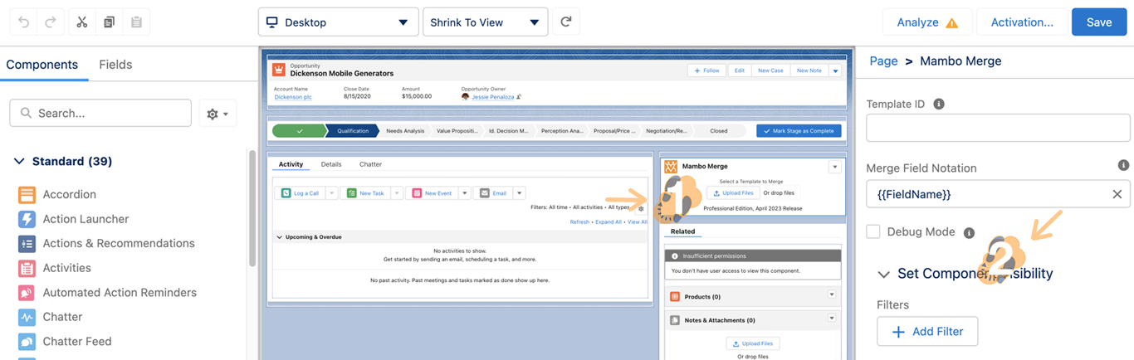
Task: Click the Template ID input field
Action: click(998, 128)
